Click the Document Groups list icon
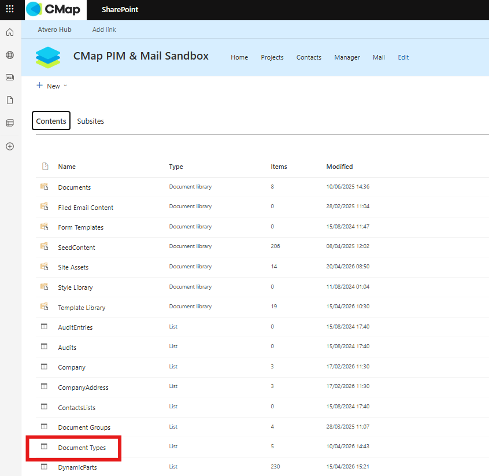This screenshot has width=489, height=476. pos(45,426)
